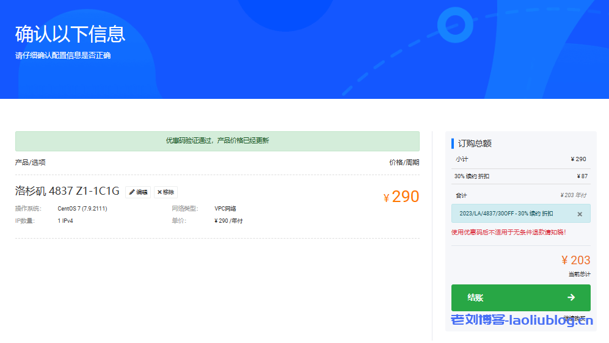The height and width of the screenshot is (343, 609).
Task: Click the arrow icon on the green checkout button
Action: coord(571,297)
